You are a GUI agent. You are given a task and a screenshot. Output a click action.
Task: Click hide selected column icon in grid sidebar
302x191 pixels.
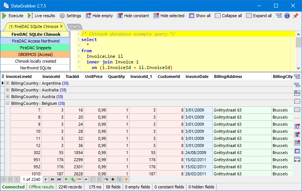pos(297,143)
